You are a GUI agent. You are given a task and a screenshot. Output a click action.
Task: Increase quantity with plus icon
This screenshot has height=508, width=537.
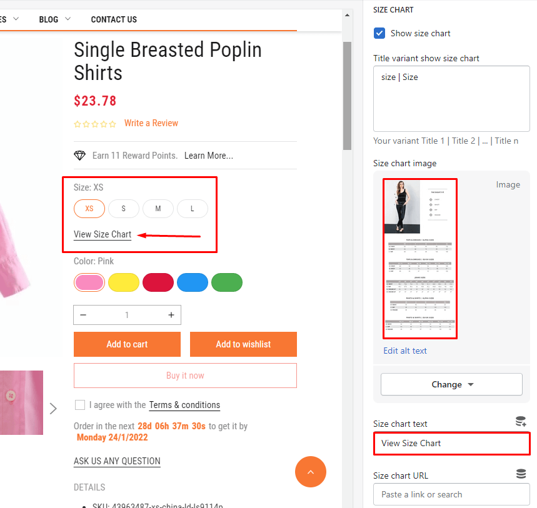[x=171, y=315]
